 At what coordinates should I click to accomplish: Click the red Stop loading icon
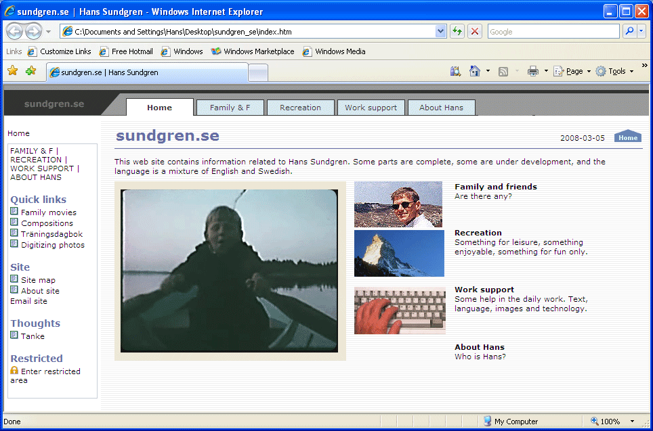click(475, 32)
